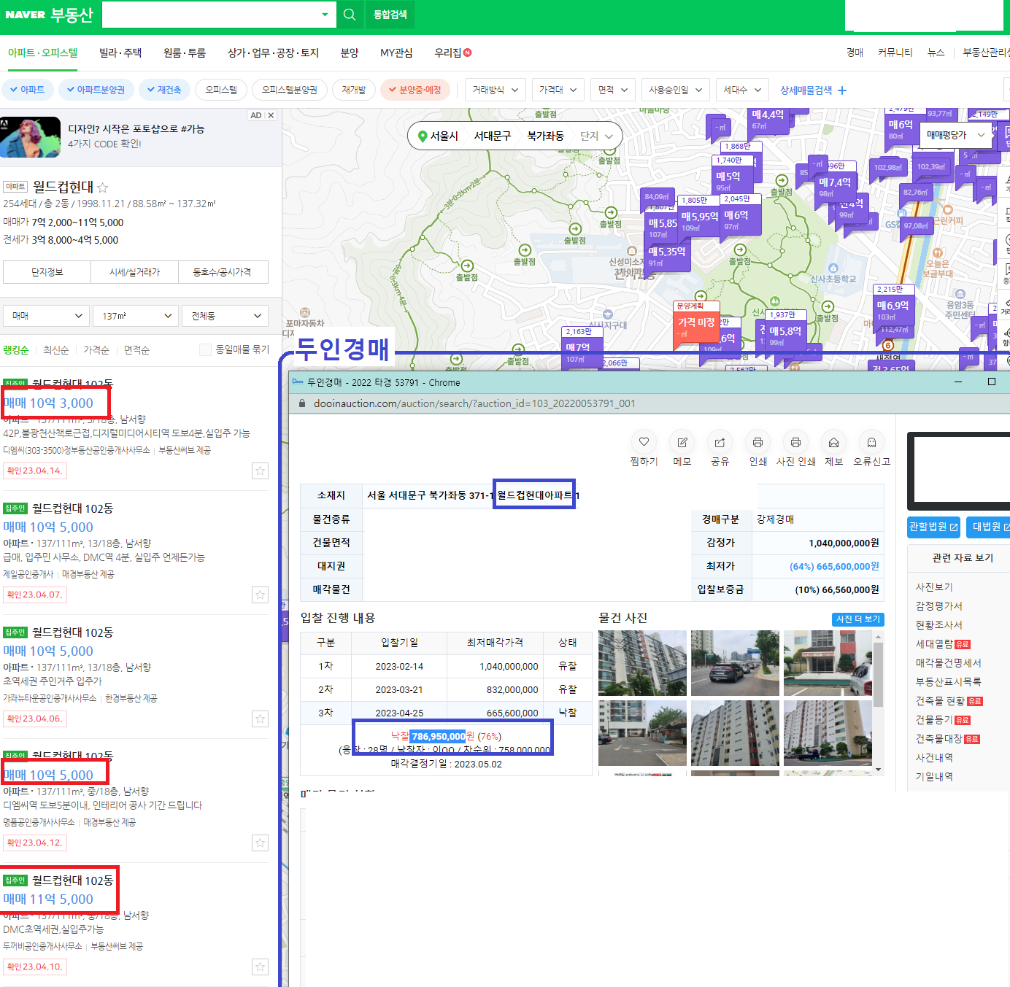The height and width of the screenshot is (987, 1010).
Task: Open the 뉴스 link
Action: (936, 53)
